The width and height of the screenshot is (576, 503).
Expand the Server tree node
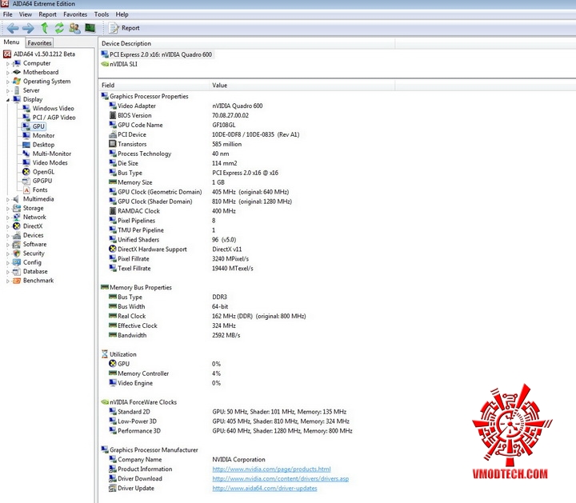pyautogui.click(x=7, y=90)
